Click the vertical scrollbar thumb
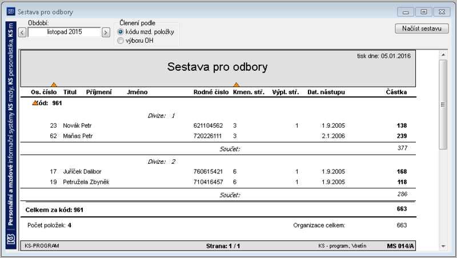This screenshot has height=258, width=457. pos(443,104)
